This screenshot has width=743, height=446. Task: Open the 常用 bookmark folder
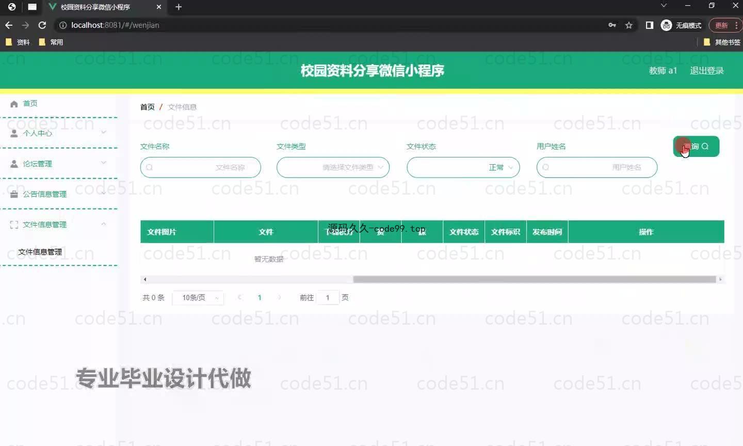[51, 42]
